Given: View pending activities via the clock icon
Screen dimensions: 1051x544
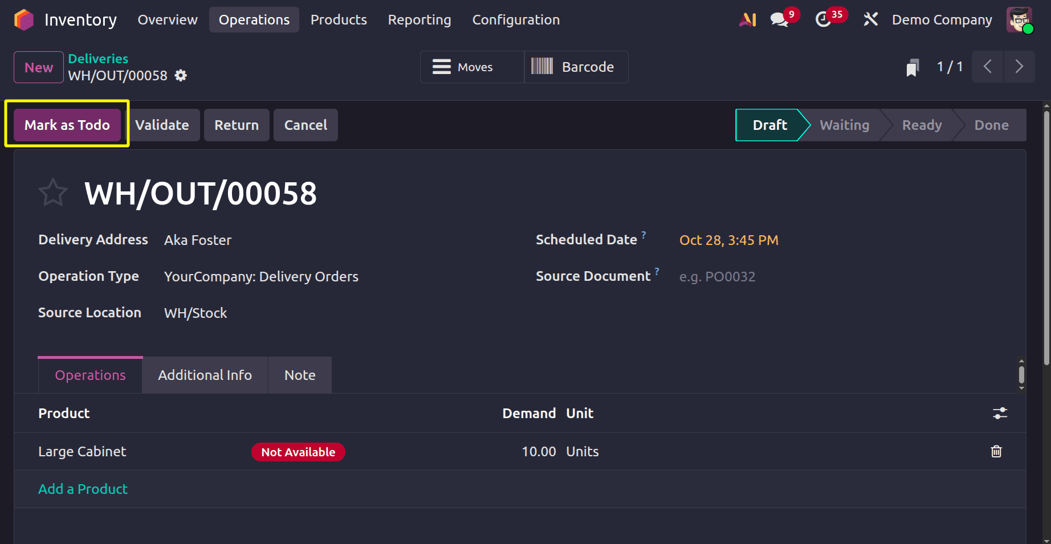Looking at the screenshot, I should [x=823, y=19].
